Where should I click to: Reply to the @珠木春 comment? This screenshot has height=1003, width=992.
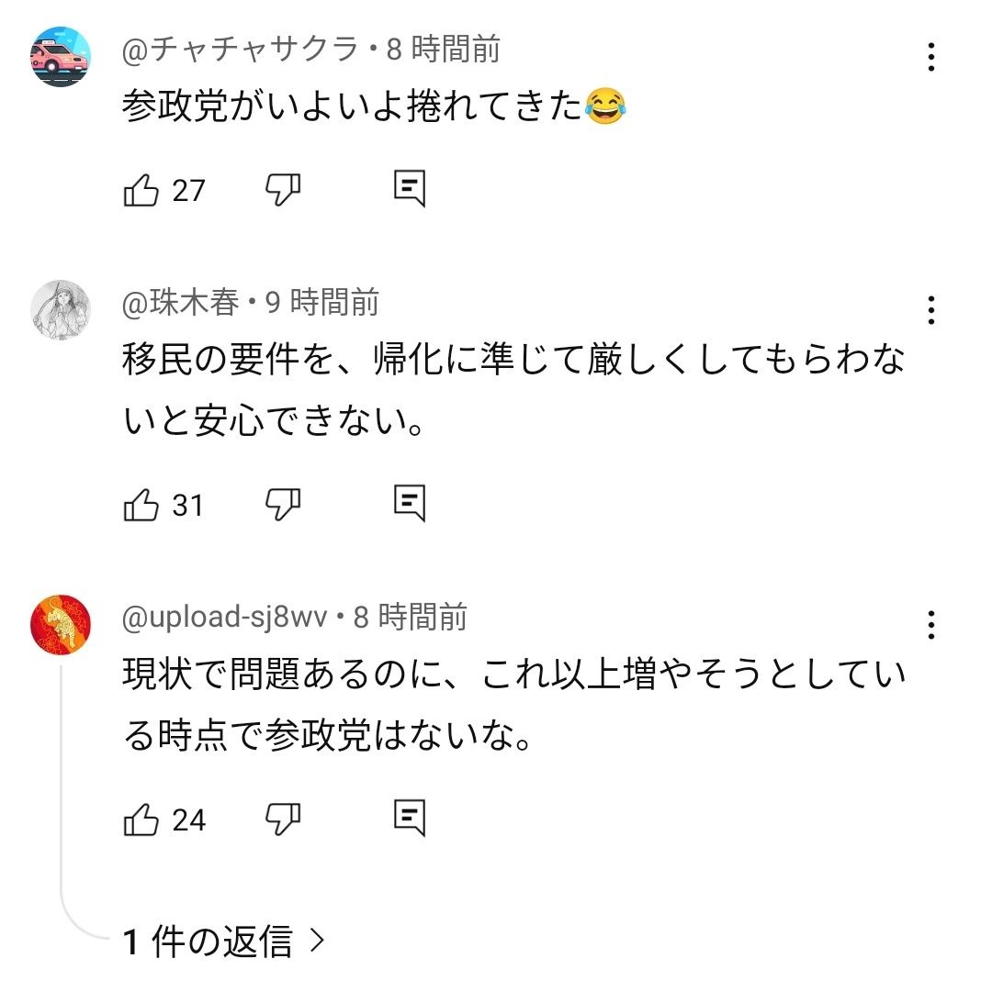409,504
